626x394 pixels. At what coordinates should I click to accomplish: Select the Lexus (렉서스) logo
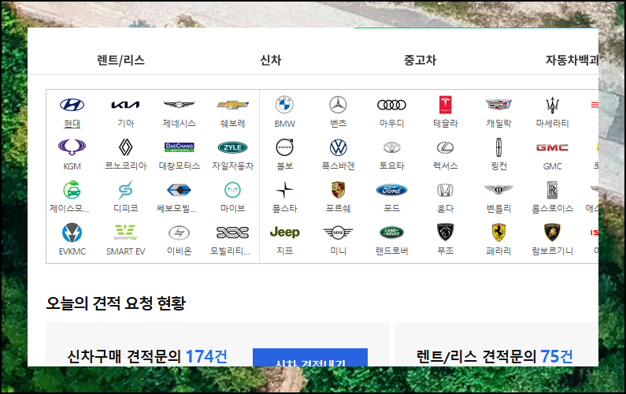pyautogui.click(x=445, y=147)
